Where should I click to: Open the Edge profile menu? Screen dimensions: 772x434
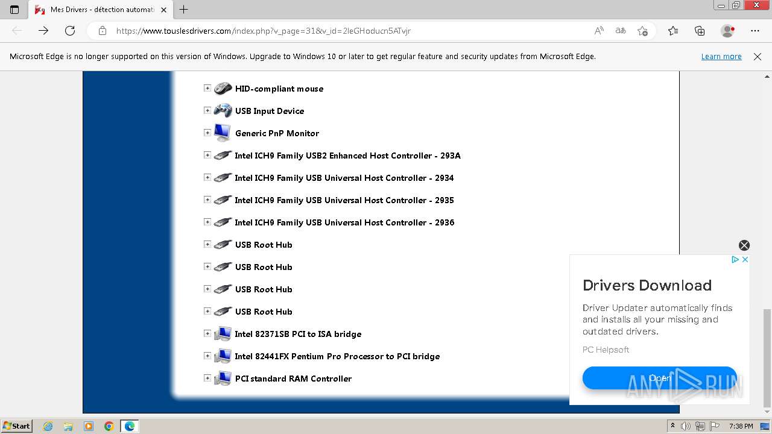(728, 31)
